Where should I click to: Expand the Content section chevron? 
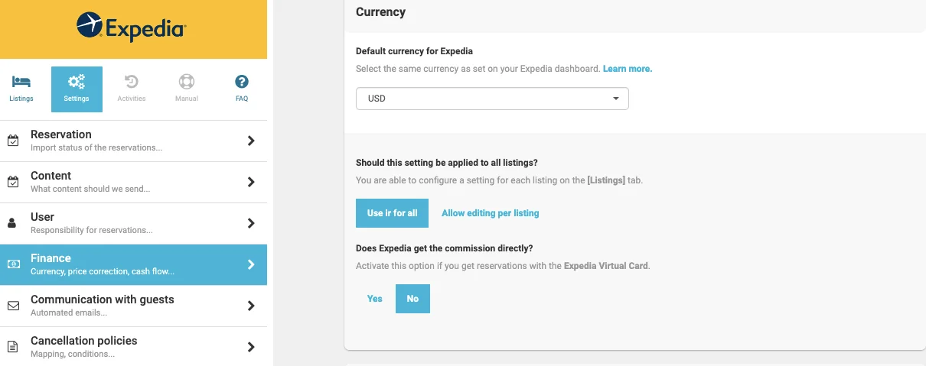coord(251,182)
